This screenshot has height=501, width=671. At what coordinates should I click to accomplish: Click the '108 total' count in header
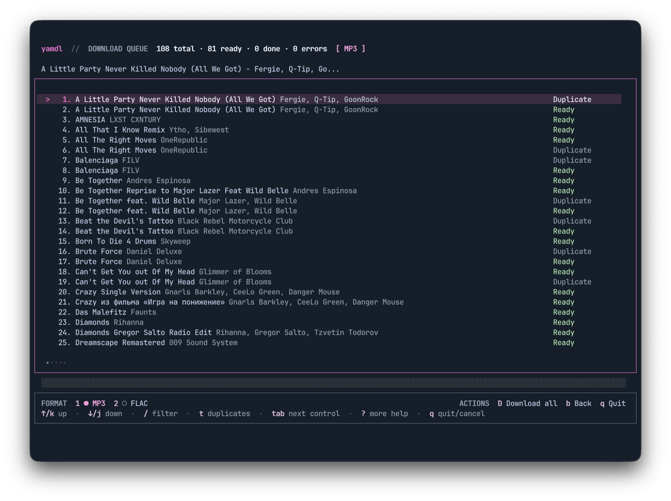tap(176, 49)
